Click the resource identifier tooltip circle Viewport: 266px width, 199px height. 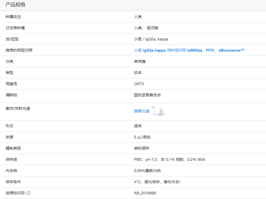point(28,193)
